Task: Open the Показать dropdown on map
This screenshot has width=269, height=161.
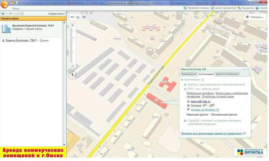Action: pos(255,17)
